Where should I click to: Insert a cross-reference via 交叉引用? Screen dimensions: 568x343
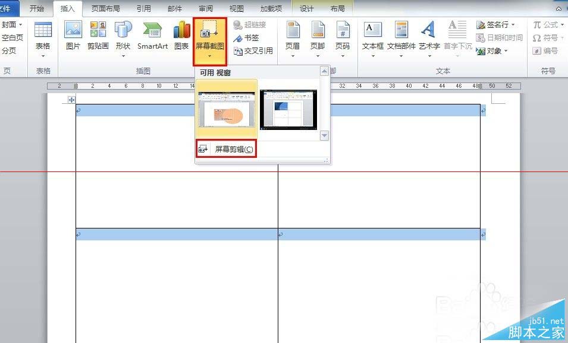[x=254, y=50]
